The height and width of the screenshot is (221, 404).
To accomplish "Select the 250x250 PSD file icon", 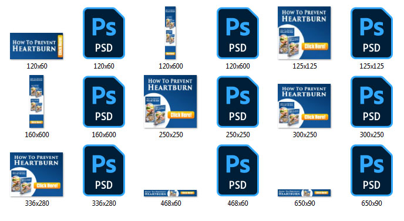I will [x=238, y=101].
